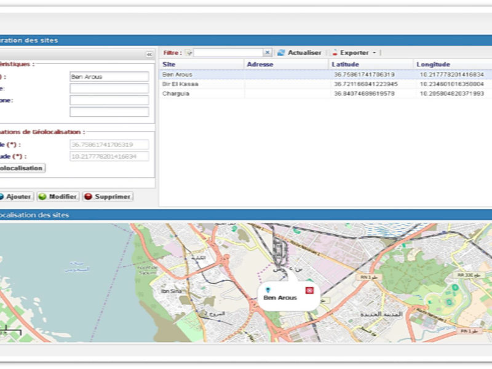Click the filter icon beside Filtre

pyautogui.click(x=189, y=53)
